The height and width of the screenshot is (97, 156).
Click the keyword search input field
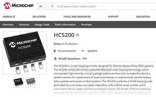click(x=105, y=6)
